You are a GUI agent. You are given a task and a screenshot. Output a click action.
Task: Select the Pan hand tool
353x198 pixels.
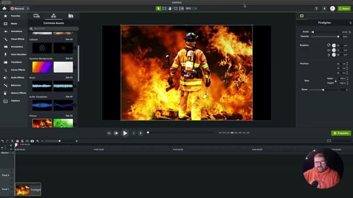170,9
